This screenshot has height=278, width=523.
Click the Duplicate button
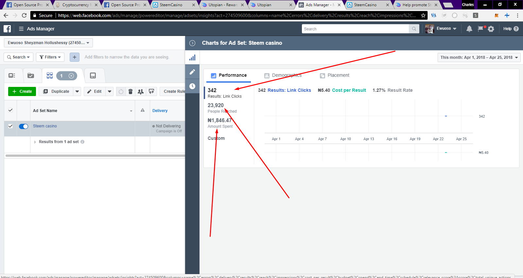(56, 91)
